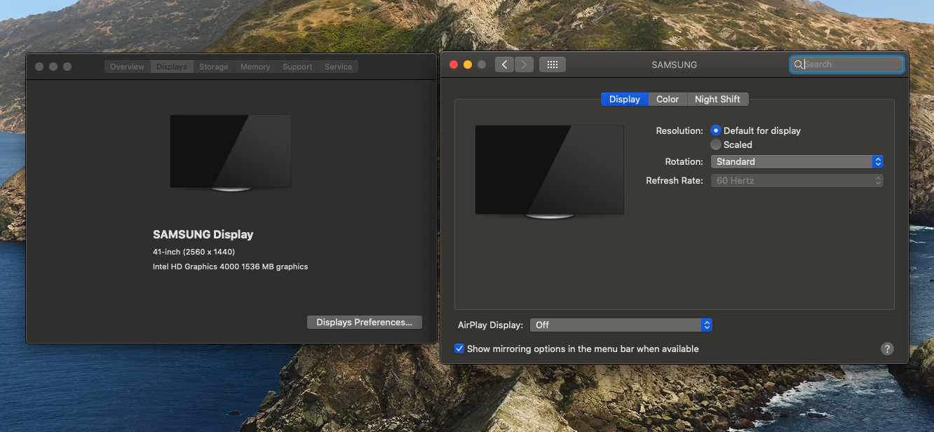934x432 pixels.
Task: Open the AirPlay Display dropdown
Action: [621, 325]
